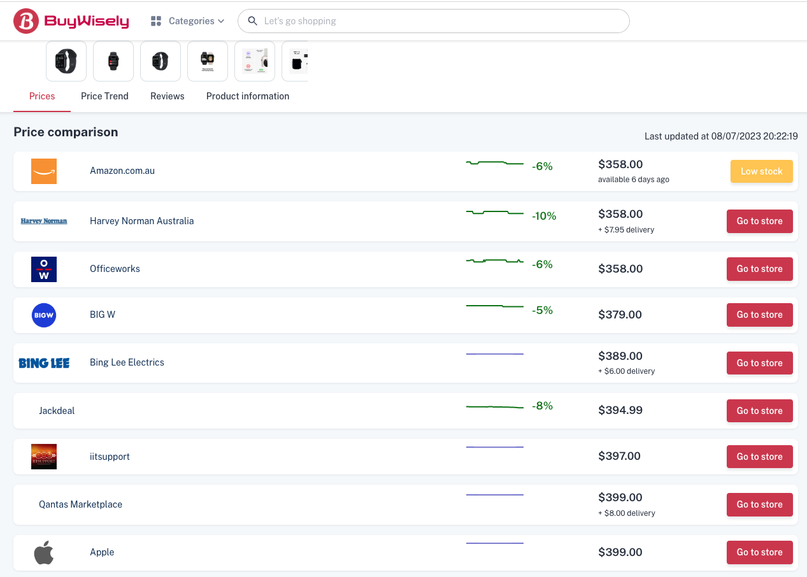Image resolution: width=807 pixels, height=577 pixels.
Task: Go to store for BIG W
Action: (x=760, y=315)
